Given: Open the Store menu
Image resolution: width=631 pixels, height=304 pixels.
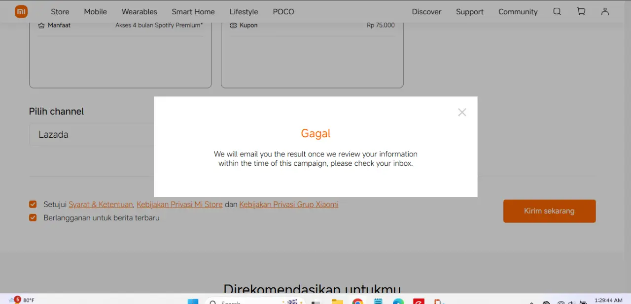Looking at the screenshot, I should (x=60, y=12).
